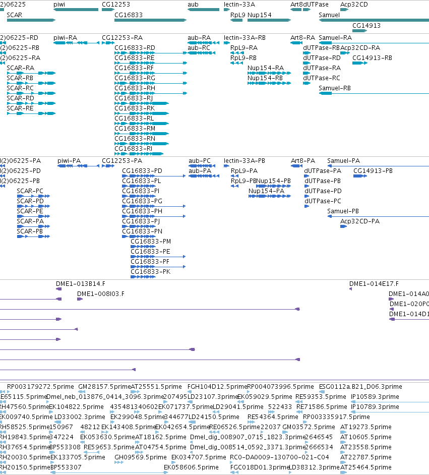The image size is (429, 475).
Task: Click the CG14913-RB transcript label
Action: pos(372,58)
